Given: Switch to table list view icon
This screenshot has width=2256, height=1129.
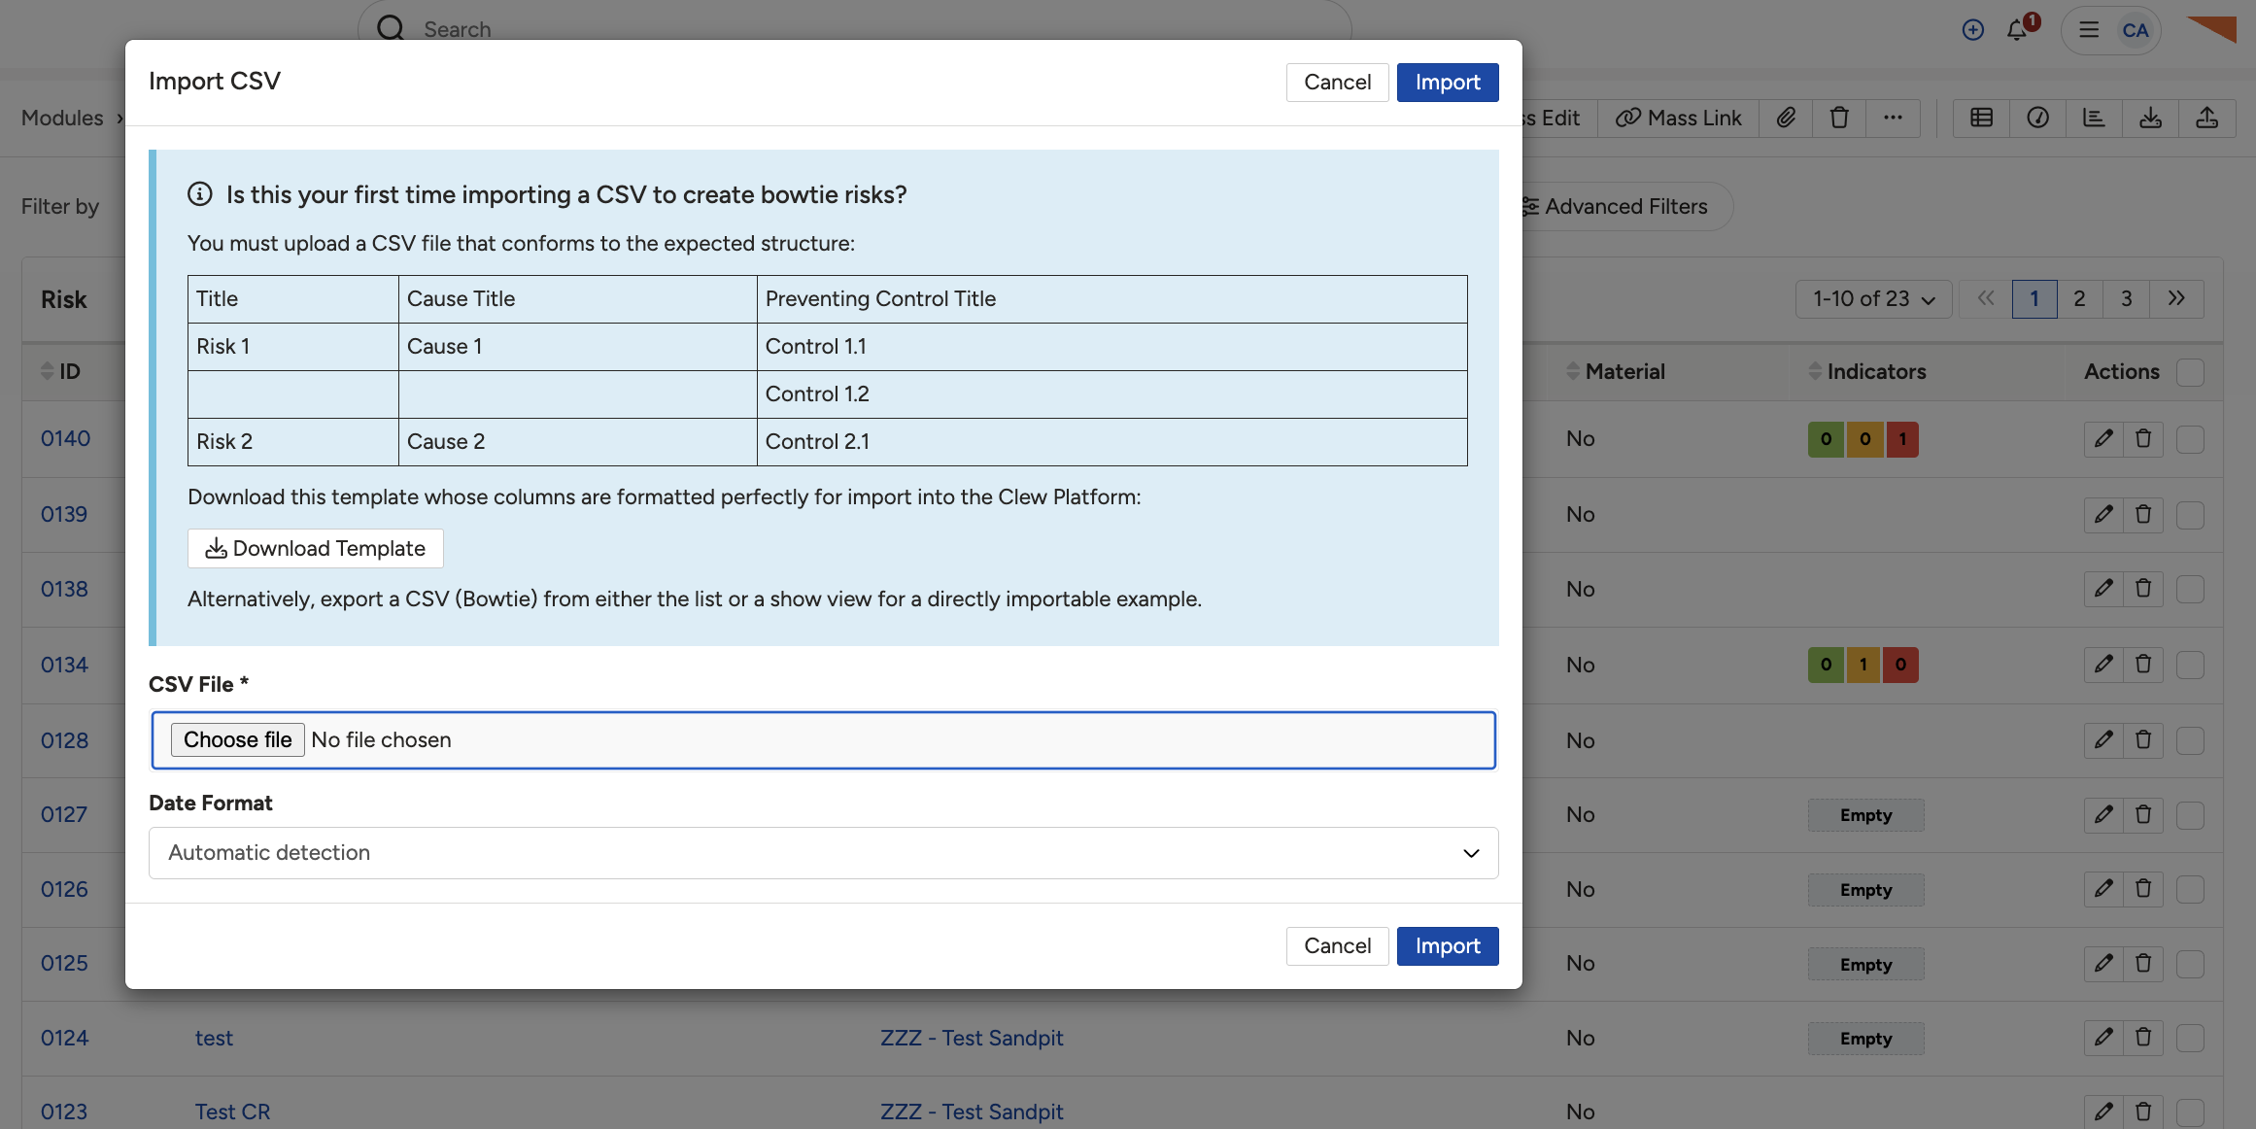Looking at the screenshot, I should click(x=1981, y=118).
